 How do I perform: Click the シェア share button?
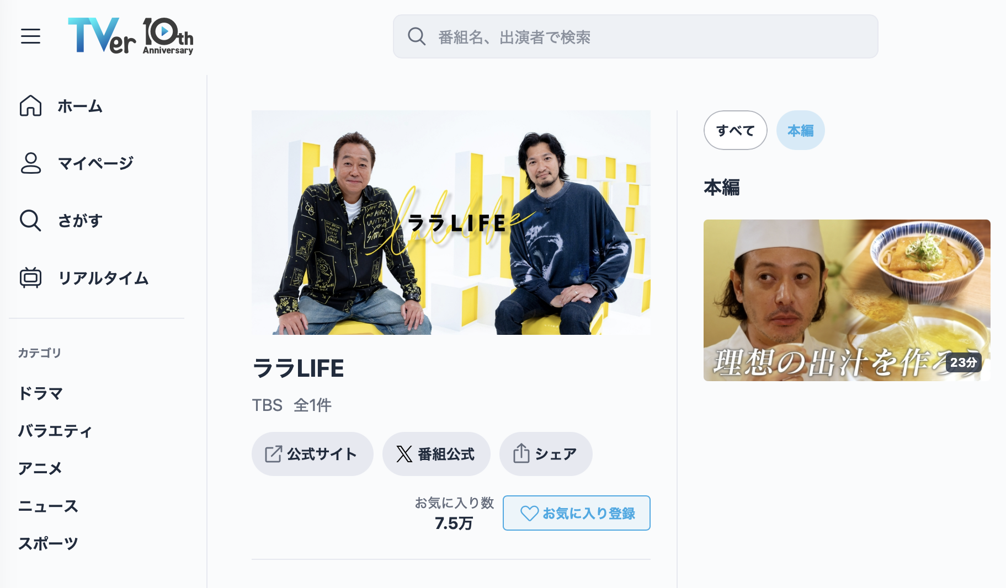545,454
